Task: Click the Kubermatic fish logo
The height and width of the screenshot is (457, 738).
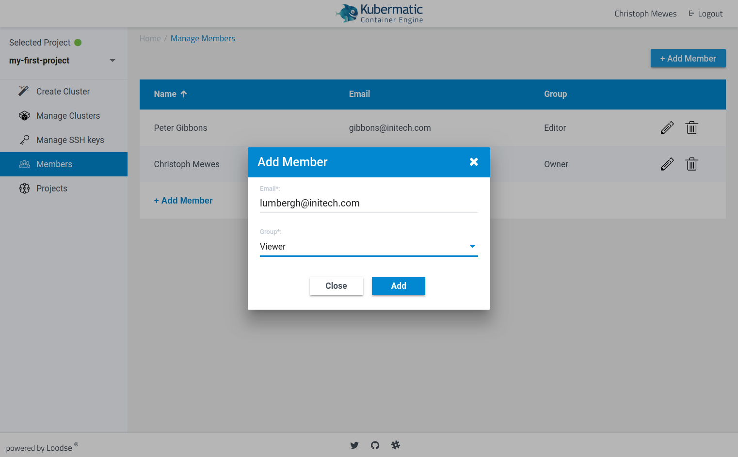Action: (347, 13)
